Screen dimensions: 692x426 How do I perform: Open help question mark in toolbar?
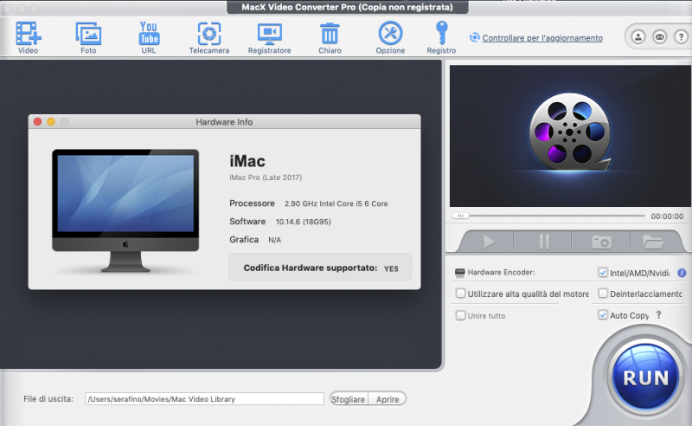[681, 37]
